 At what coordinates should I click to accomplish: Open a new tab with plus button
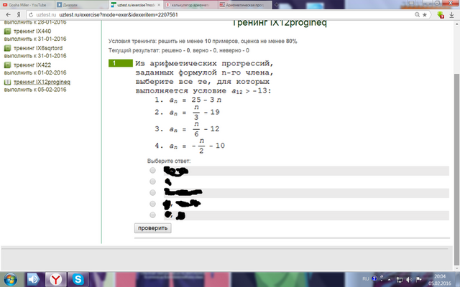[x=276, y=5]
